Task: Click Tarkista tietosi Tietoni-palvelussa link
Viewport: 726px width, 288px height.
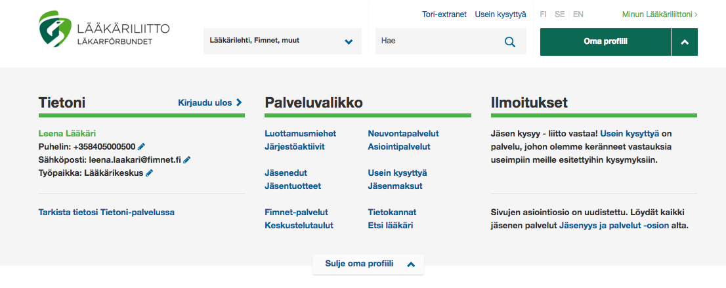Action: [x=106, y=213]
